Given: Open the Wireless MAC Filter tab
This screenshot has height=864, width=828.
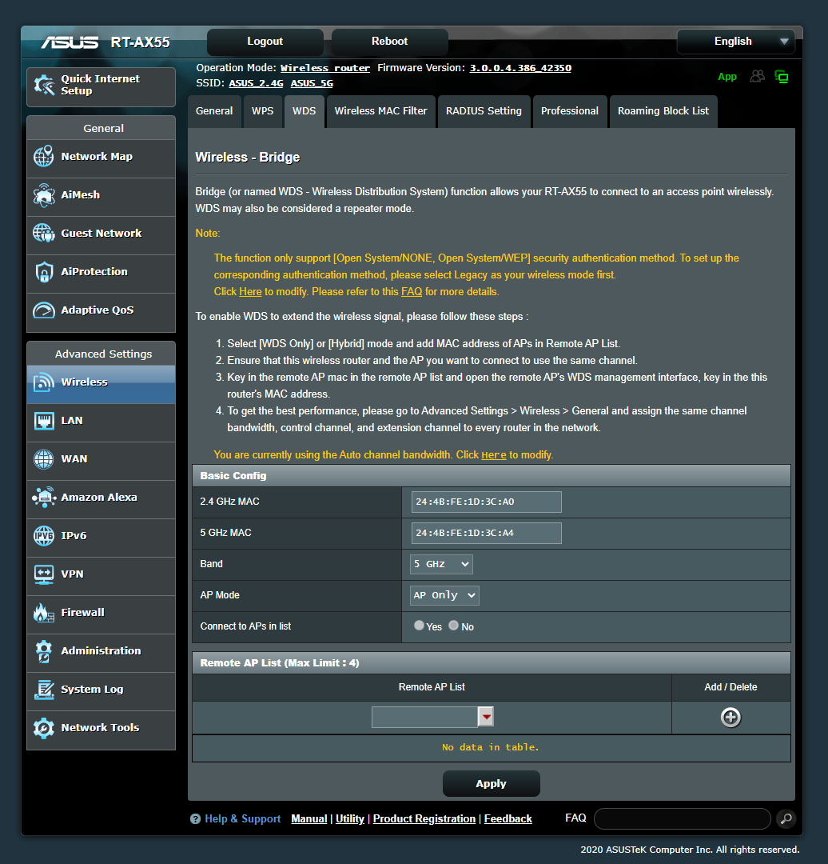Looking at the screenshot, I should (381, 111).
